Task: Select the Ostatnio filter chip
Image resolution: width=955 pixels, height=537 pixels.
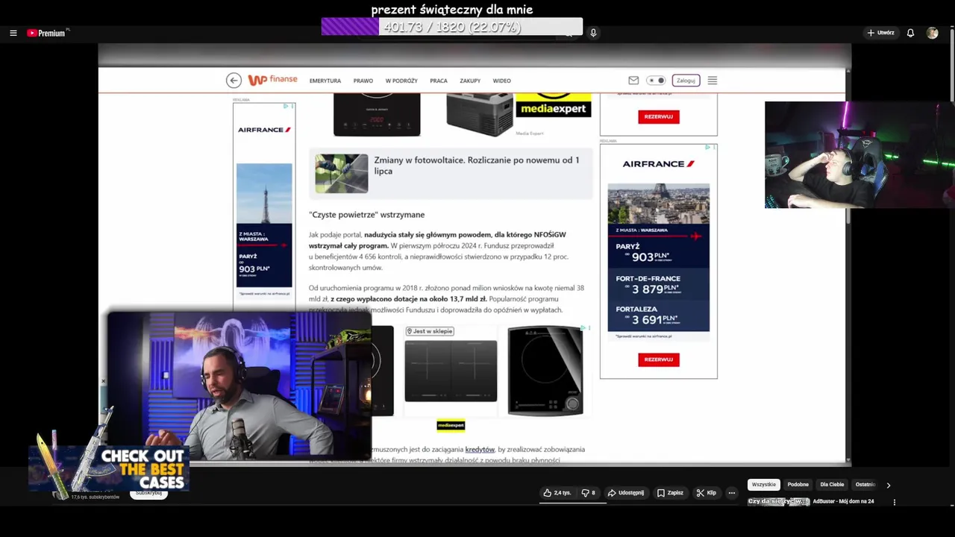Action: [865, 485]
